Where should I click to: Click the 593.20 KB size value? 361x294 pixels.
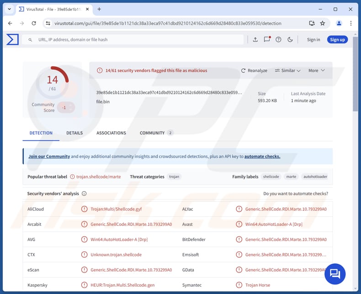pos(267,101)
